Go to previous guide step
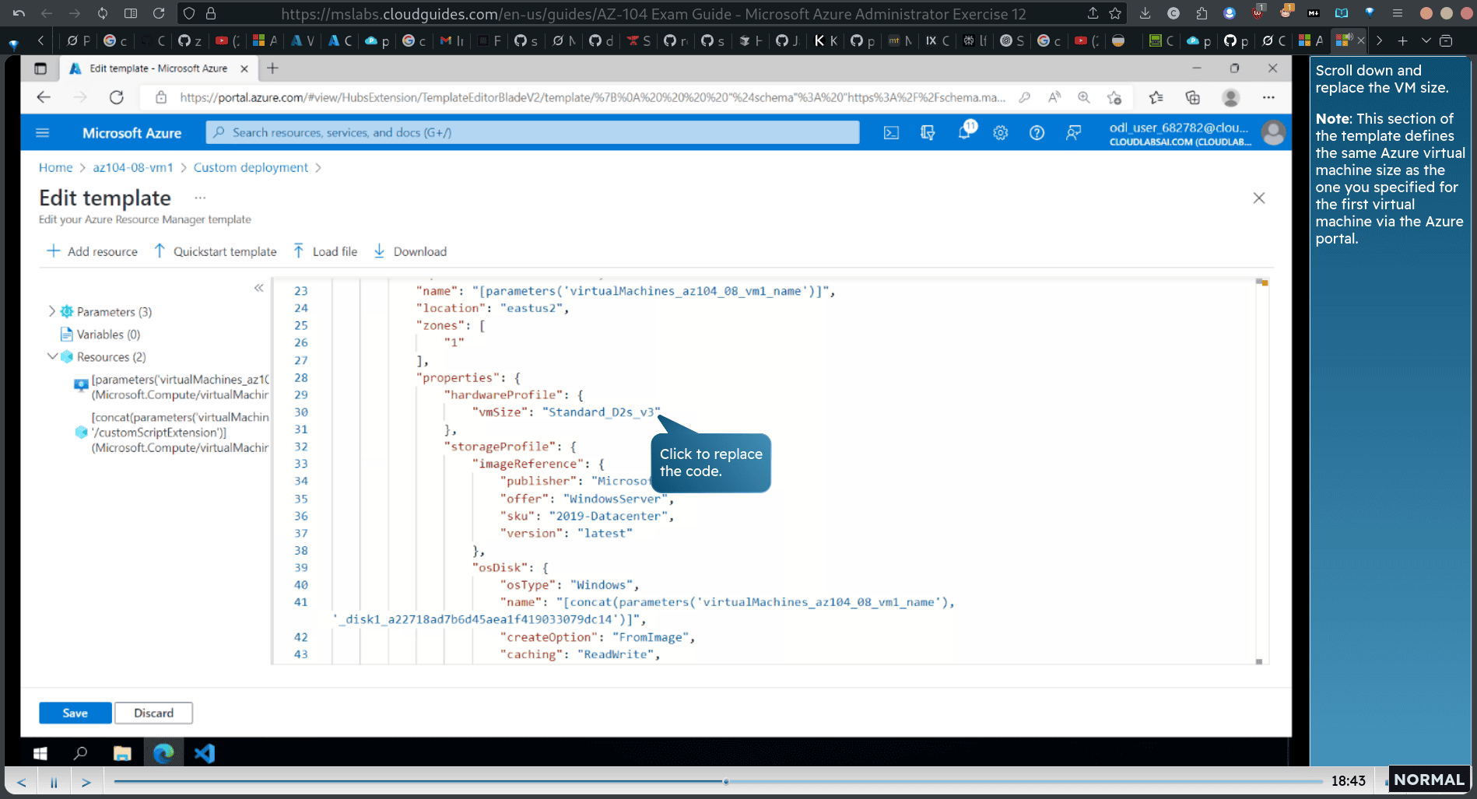The width and height of the screenshot is (1477, 799). click(x=22, y=782)
